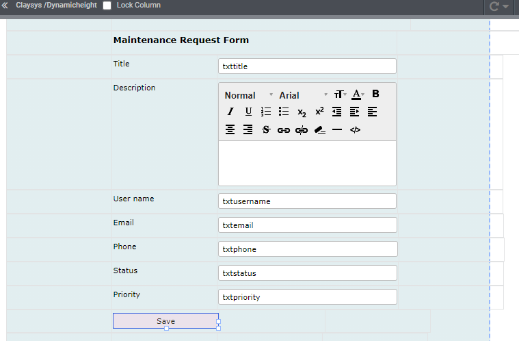This screenshot has height=341, width=519.
Task: Apply subscript formatting
Action: click(x=302, y=112)
